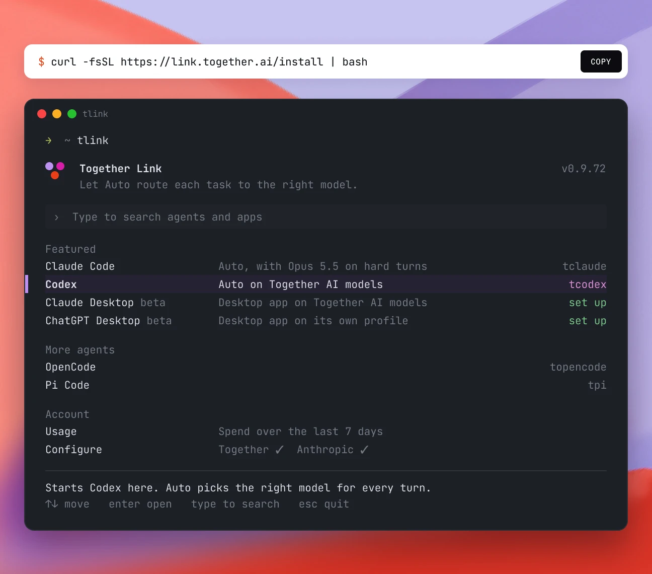Image resolution: width=652 pixels, height=574 pixels.
Task: Open the Pi Code agent
Action: click(x=326, y=385)
